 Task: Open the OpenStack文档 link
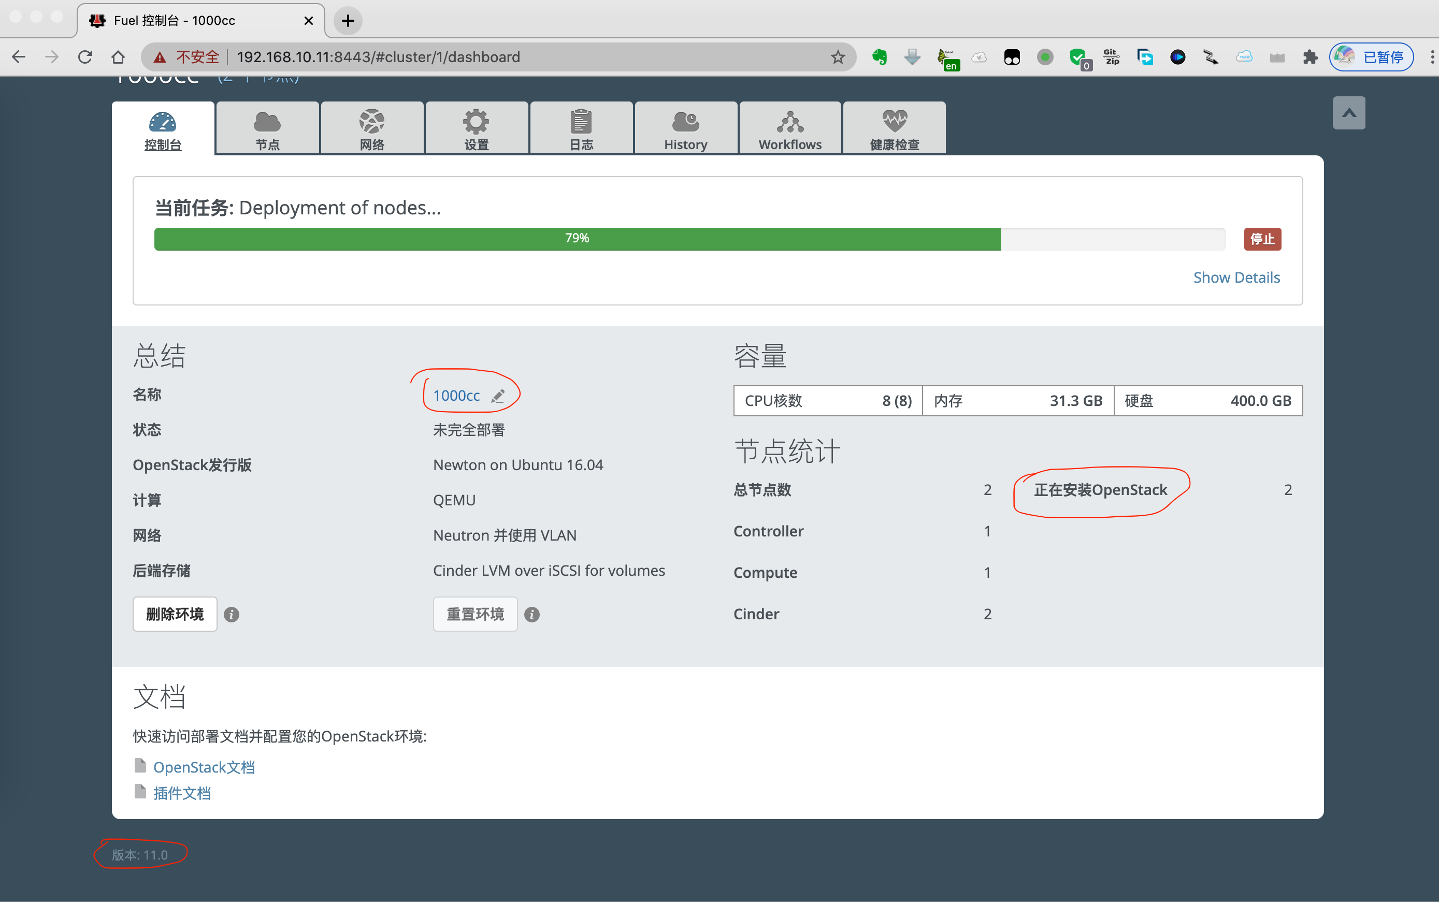pyautogui.click(x=204, y=767)
